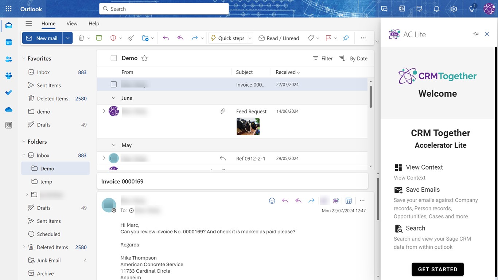
Task: Open People icon in left rail
Action: (x=9, y=59)
